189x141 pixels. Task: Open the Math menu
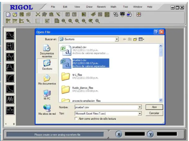113,7
